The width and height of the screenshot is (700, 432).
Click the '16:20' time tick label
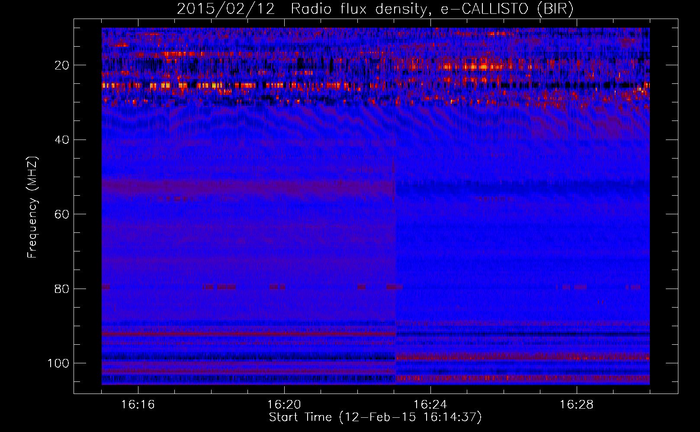pos(284,405)
